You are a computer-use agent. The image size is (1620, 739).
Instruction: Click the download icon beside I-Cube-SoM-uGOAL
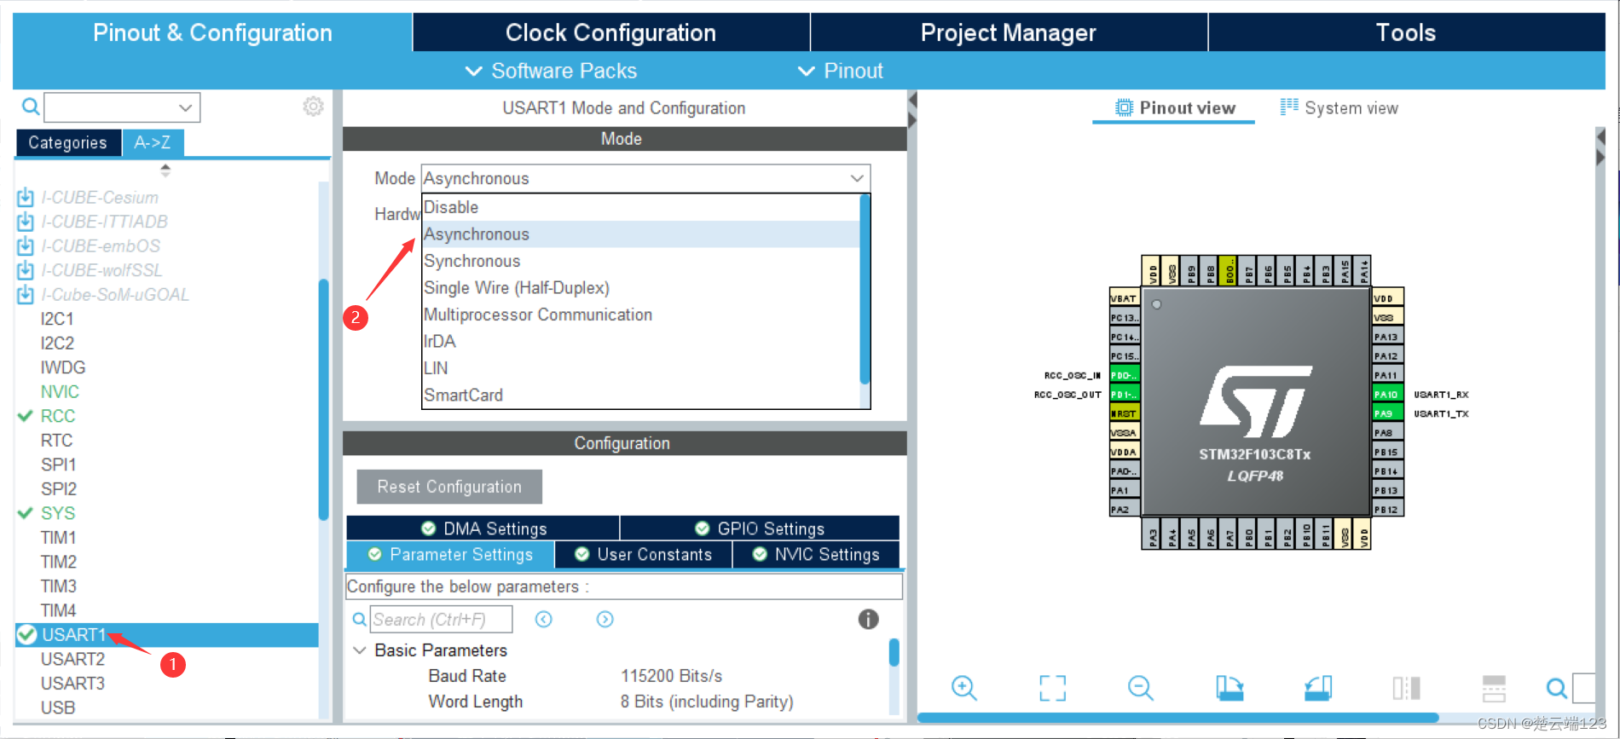(26, 295)
